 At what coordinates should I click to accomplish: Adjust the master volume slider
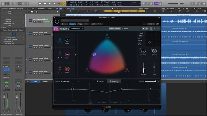(176, 4)
